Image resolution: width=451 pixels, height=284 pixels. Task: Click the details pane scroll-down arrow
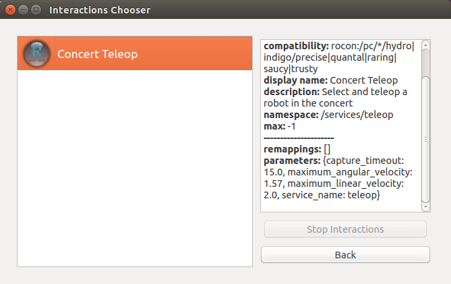[x=425, y=207]
